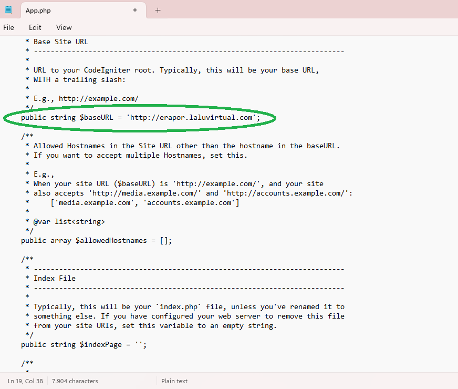Screen dimensions: 458x389
Task: Click the Notepad app icon in title bar
Action: coord(8,10)
